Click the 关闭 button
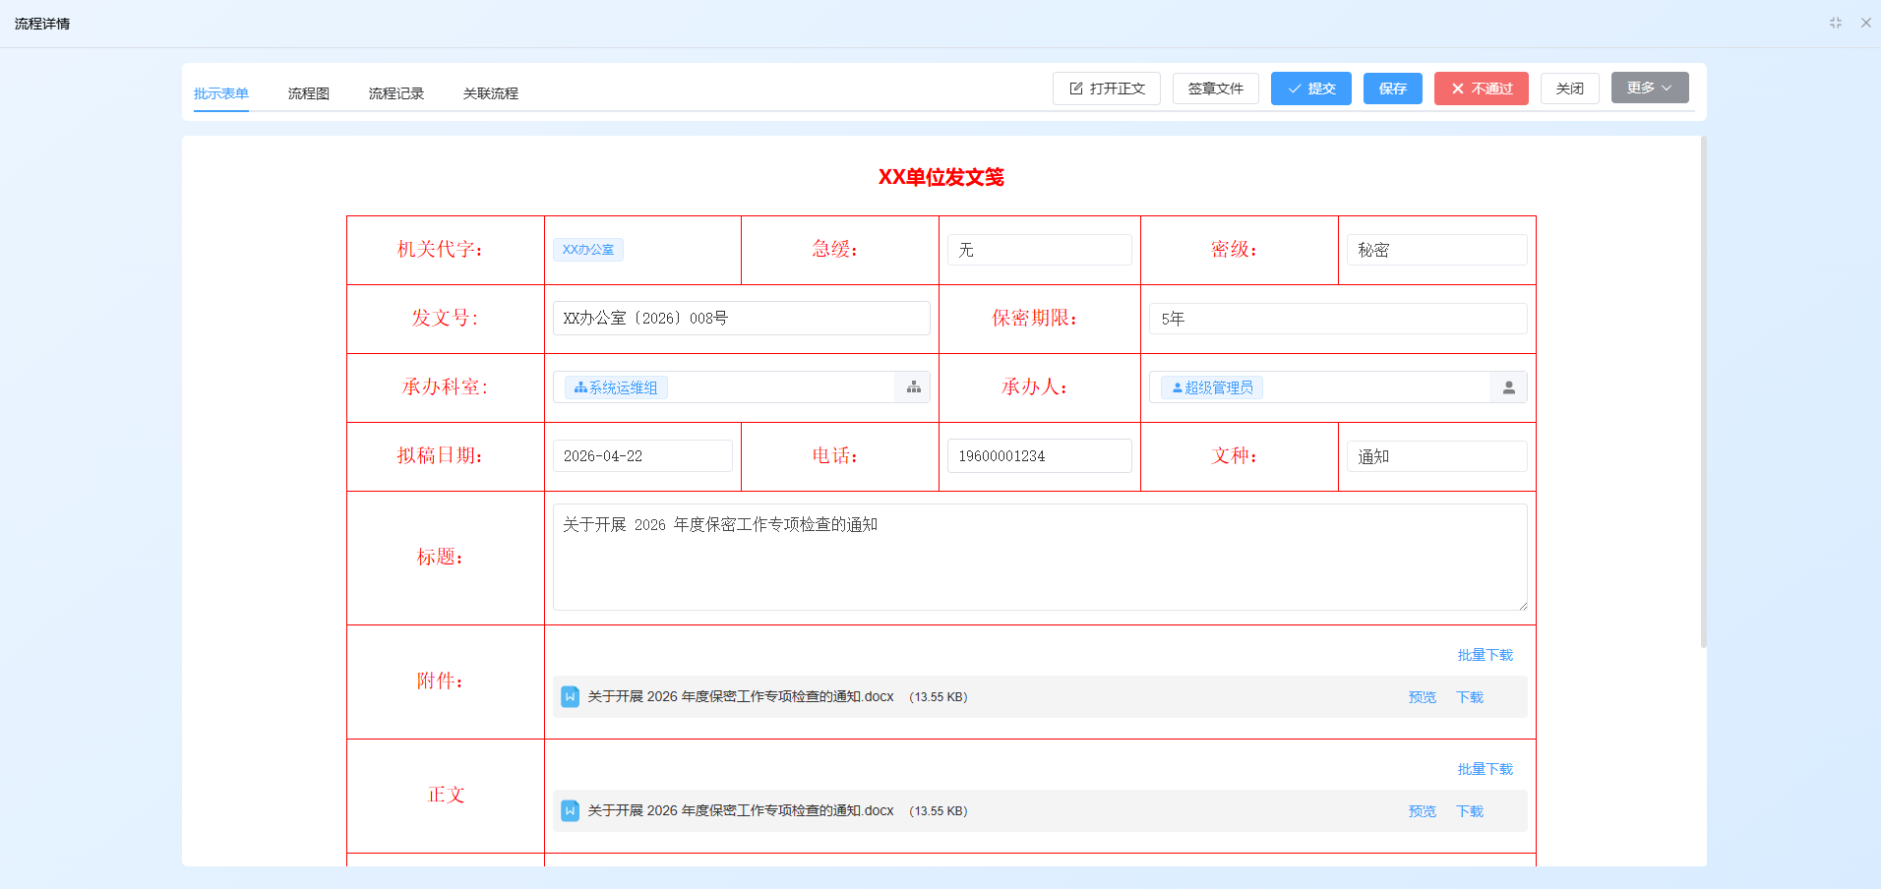 coord(1570,89)
